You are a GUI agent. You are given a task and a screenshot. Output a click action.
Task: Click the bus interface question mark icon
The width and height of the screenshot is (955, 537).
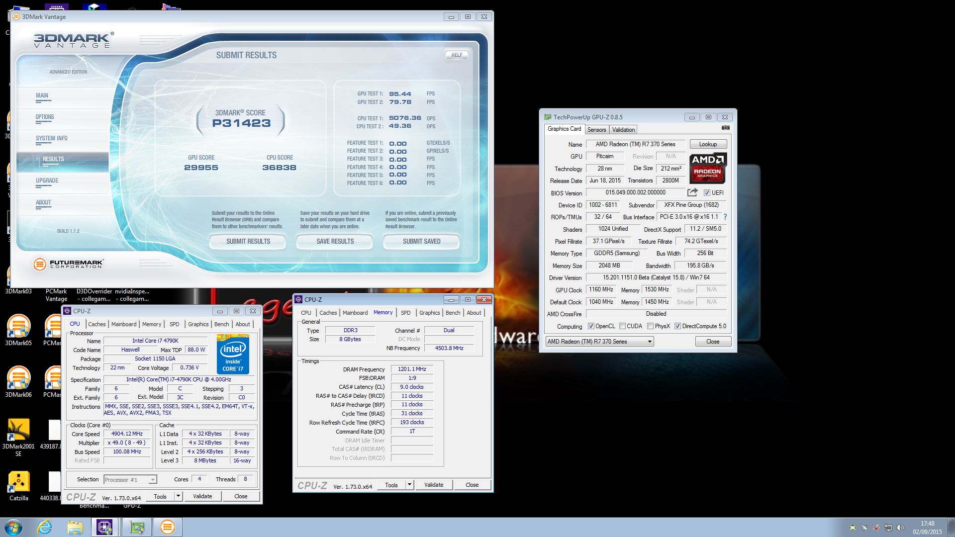tap(725, 217)
